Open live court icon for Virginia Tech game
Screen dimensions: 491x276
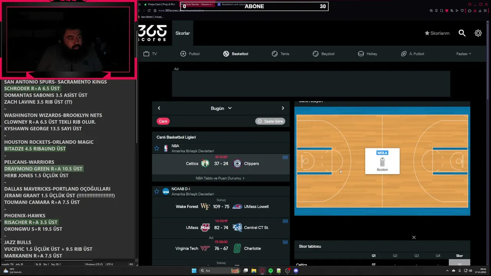coord(285,242)
